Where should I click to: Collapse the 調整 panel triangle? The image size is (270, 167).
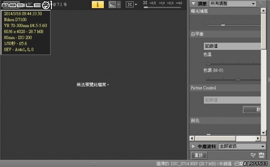coord(193,4)
